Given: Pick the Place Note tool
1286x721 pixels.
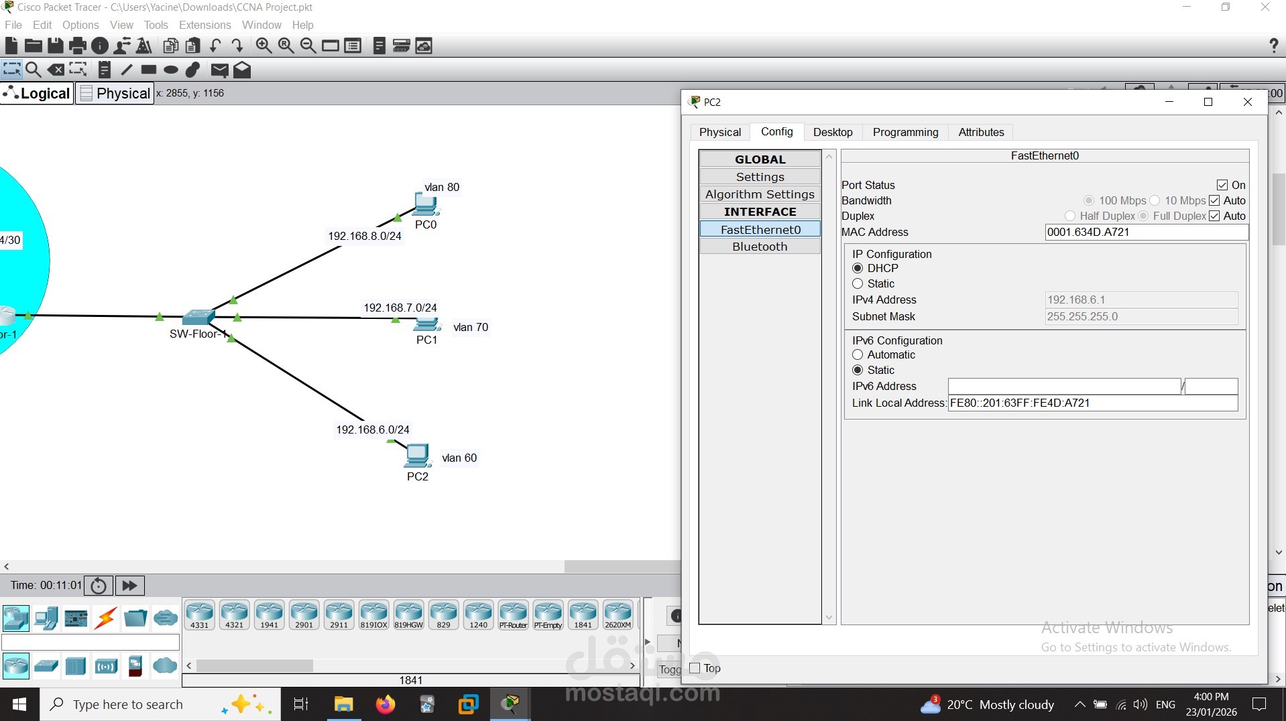Looking at the screenshot, I should (x=104, y=70).
